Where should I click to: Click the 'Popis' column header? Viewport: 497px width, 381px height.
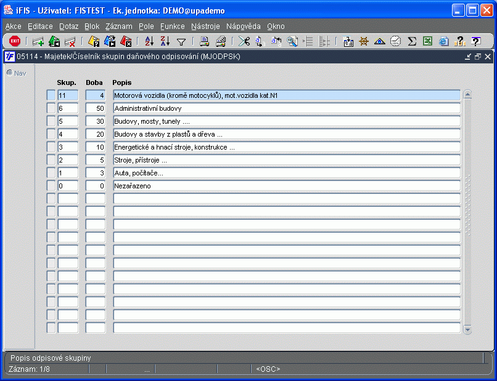pos(121,82)
